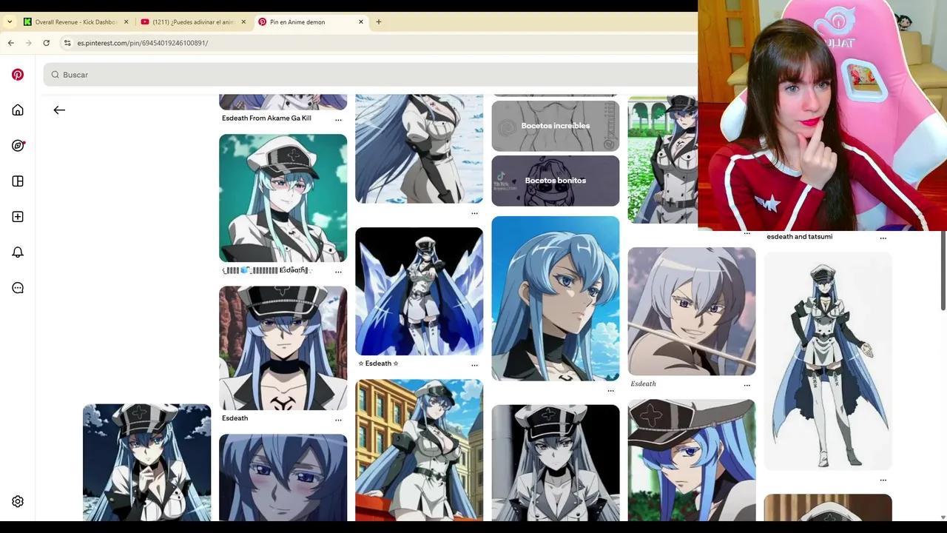Reload the page
Viewport: 947px width, 533px height.
tap(46, 43)
